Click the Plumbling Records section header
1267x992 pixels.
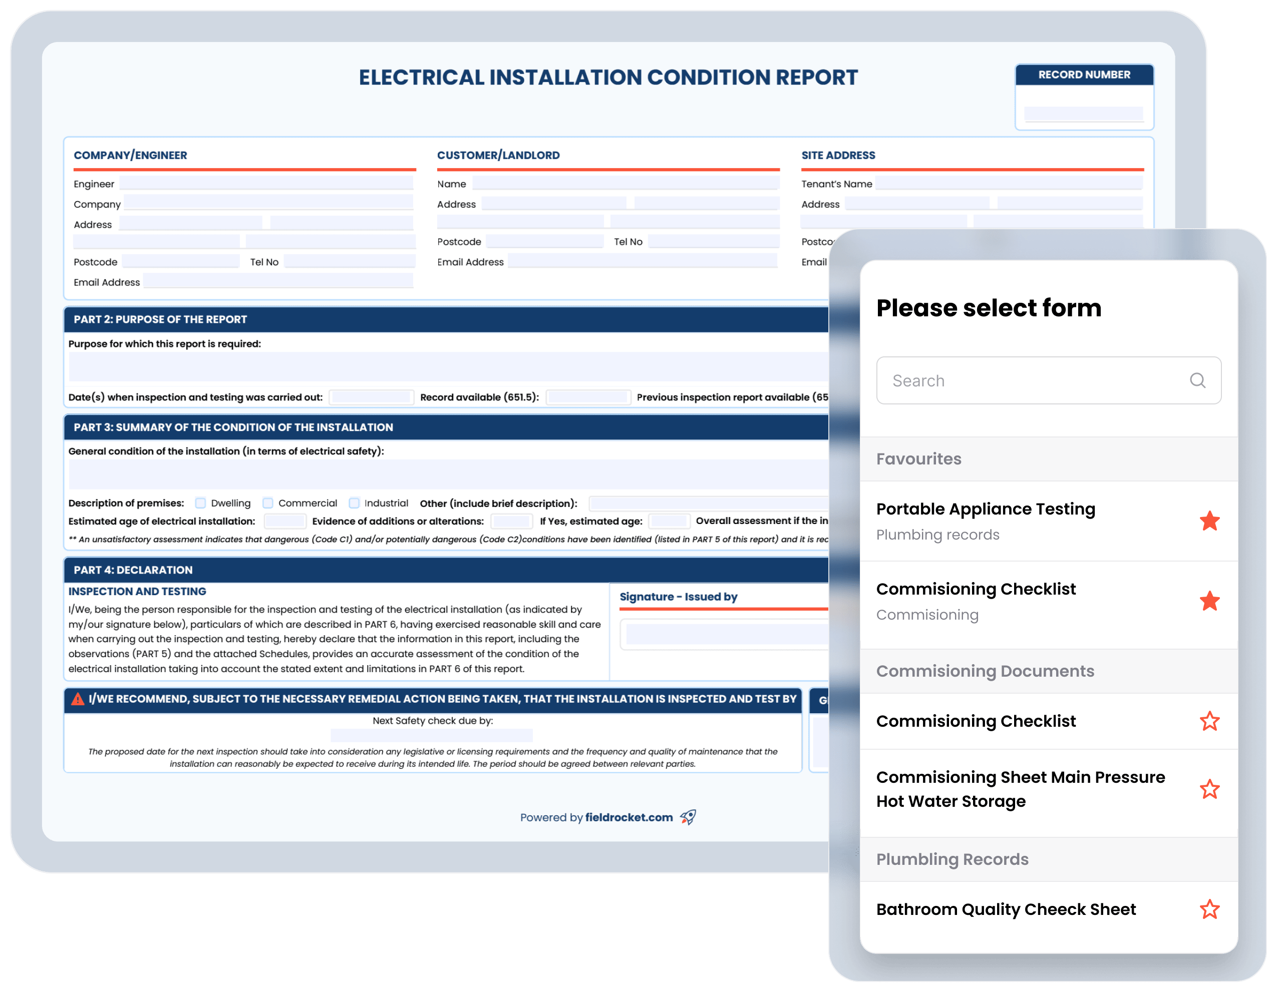pyautogui.click(x=1048, y=859)
